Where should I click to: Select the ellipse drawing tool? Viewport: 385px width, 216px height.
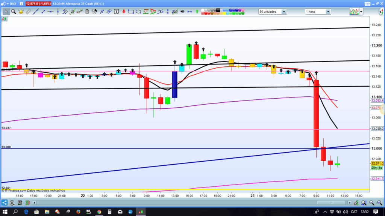coord(138,12)
